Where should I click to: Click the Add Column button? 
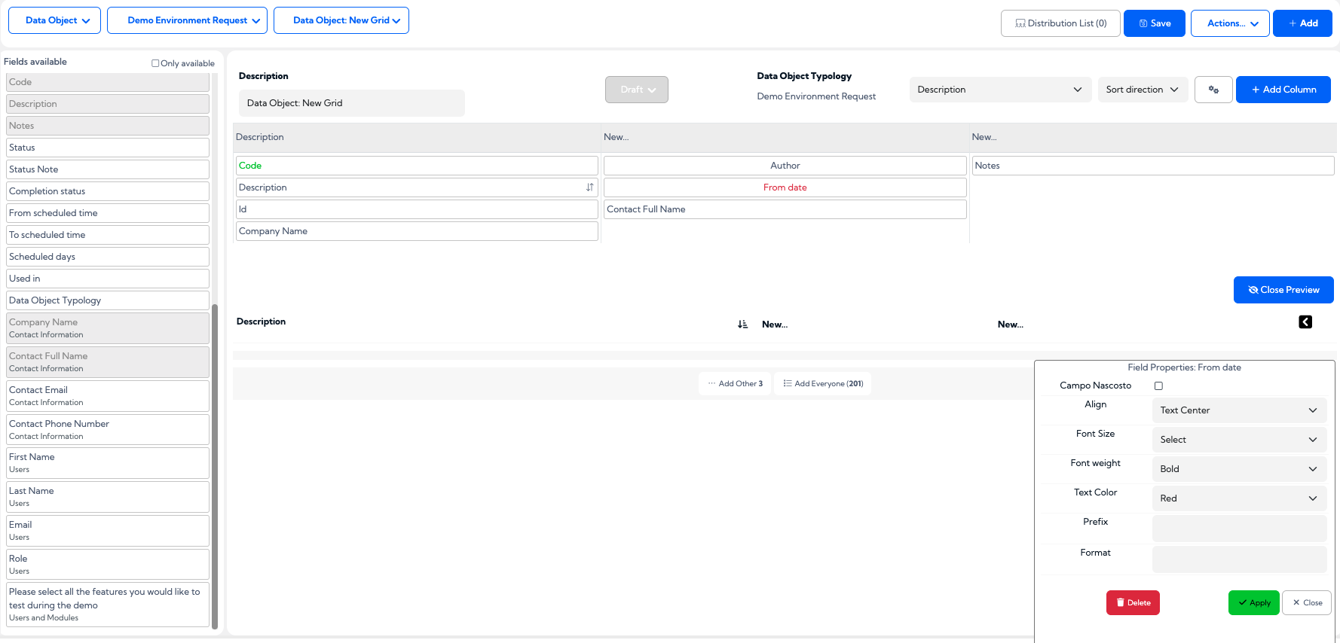[1283, 90]
